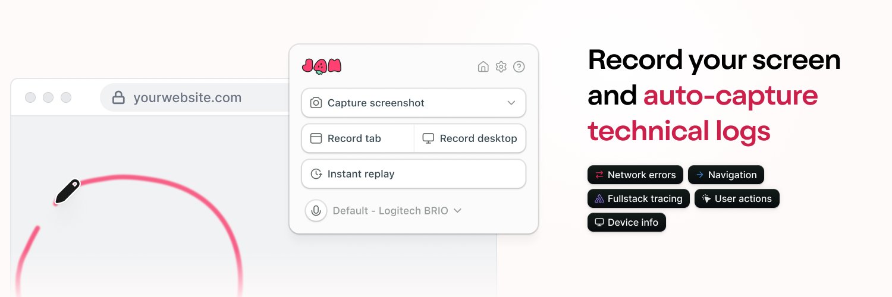Toggle the microphone icon

tap(316, 210)
